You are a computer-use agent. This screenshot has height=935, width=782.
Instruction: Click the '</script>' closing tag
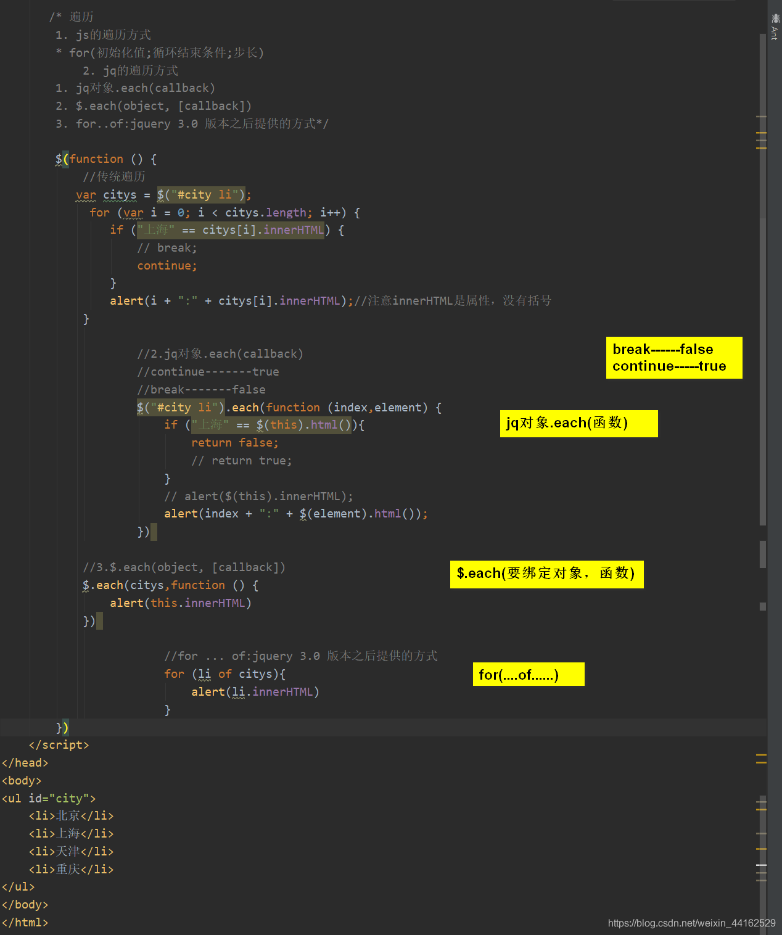pyautogui.click(x=59, y=745)
